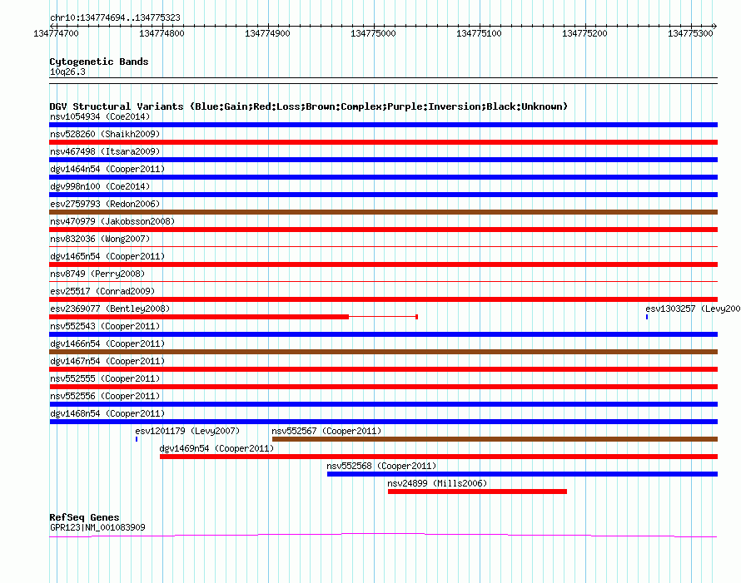Viewport: 741px width, 583px height.
Task: Click the blue bar under dgv1468n54
Action: click(x=383, y=422)
